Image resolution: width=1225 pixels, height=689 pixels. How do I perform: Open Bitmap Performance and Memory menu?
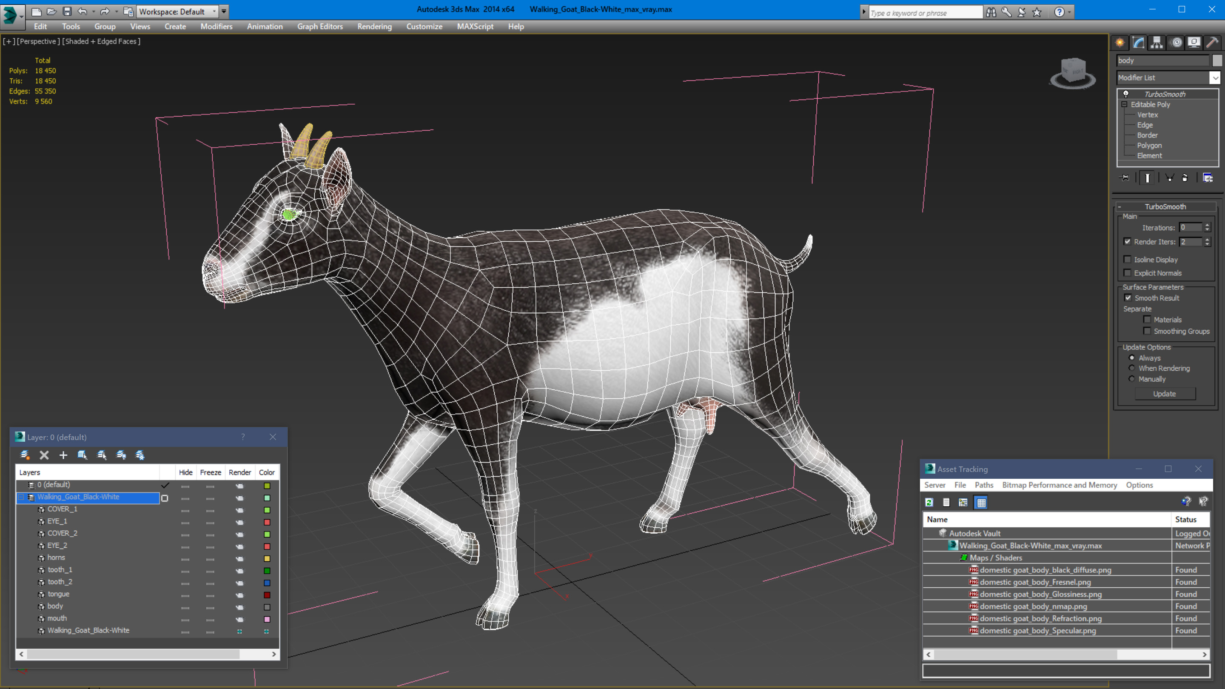tap(1060, 485)
